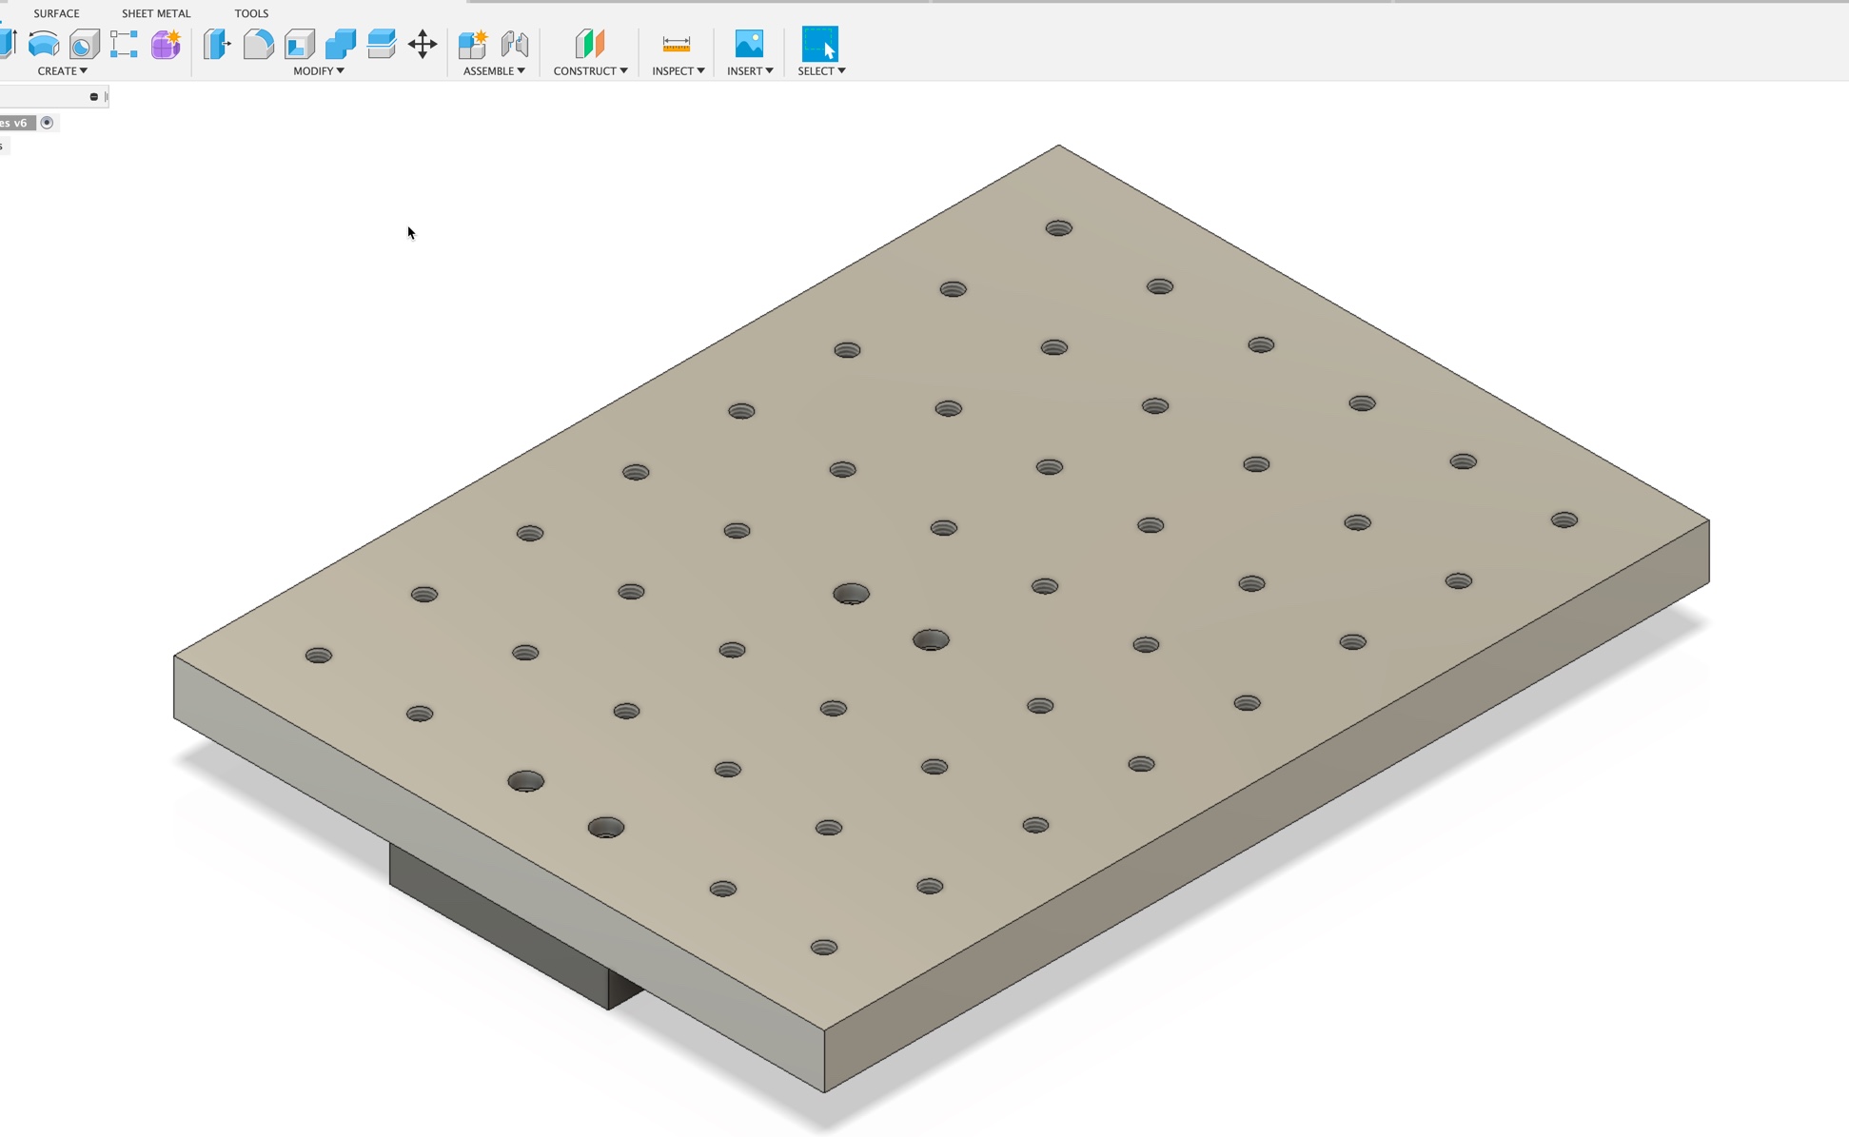
Task: Open the Joint tool
Action: pyautogui.click(x=514, y=43)
